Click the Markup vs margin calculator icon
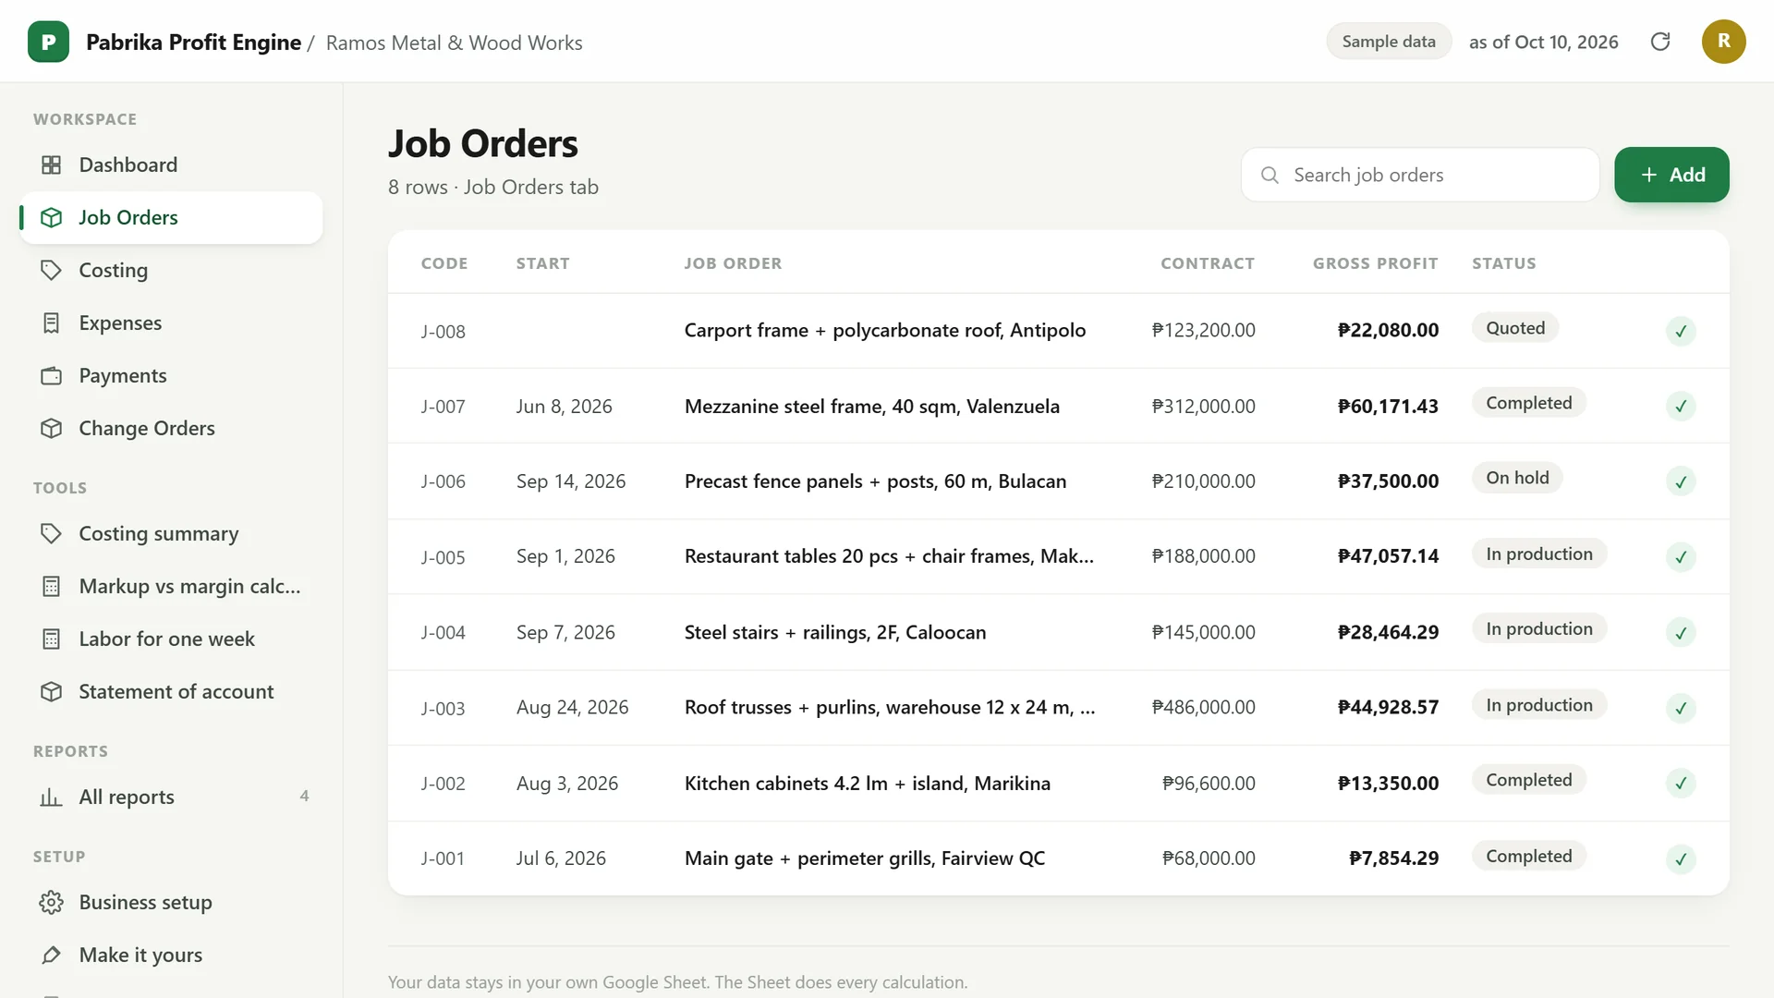1774x998 pixels. tap(52, 586)
